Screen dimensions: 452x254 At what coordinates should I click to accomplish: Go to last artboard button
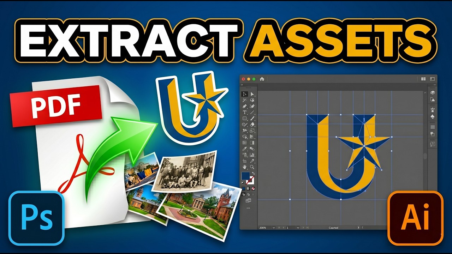[x=308, y=228]
